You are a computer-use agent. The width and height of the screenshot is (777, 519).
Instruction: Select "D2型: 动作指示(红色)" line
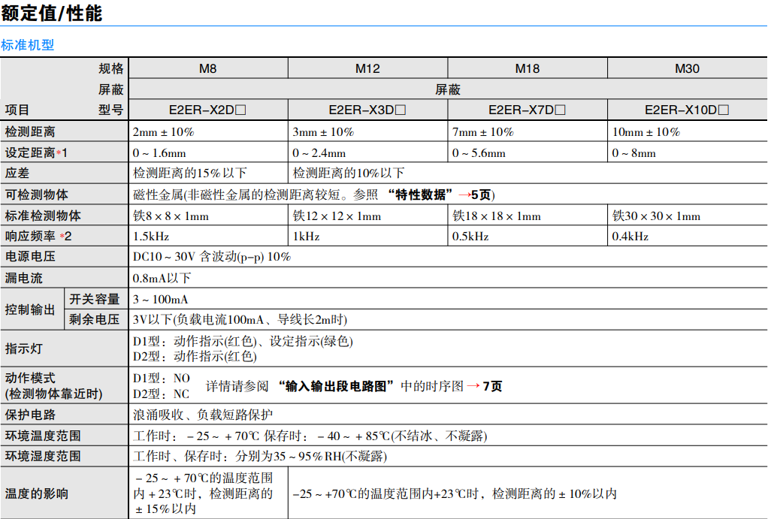195,357
